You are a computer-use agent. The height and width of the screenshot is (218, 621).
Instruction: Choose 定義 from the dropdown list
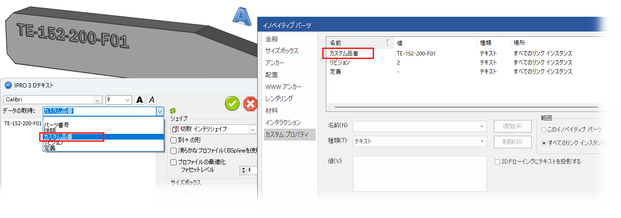click(49, 148)
